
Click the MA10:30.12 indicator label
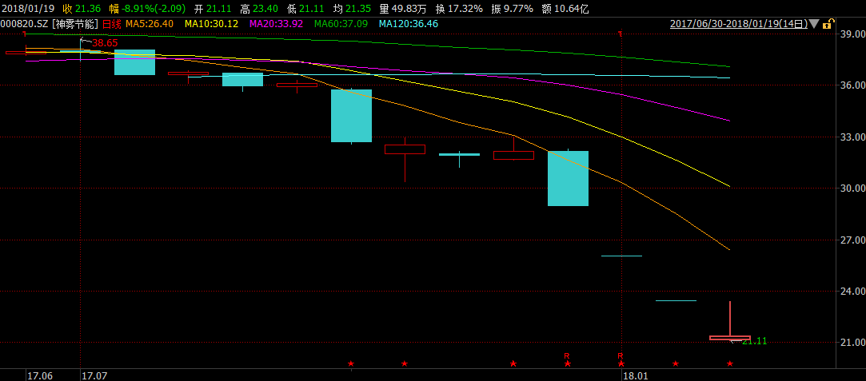(212, 24)
